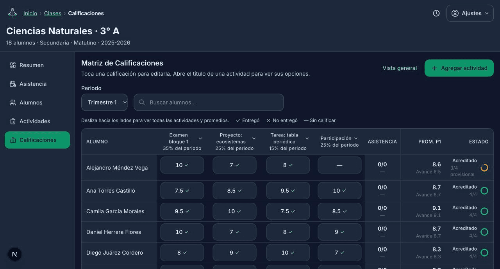
Task: Select Calificaciones in the sidebar
Action: [x=37, y=140]
